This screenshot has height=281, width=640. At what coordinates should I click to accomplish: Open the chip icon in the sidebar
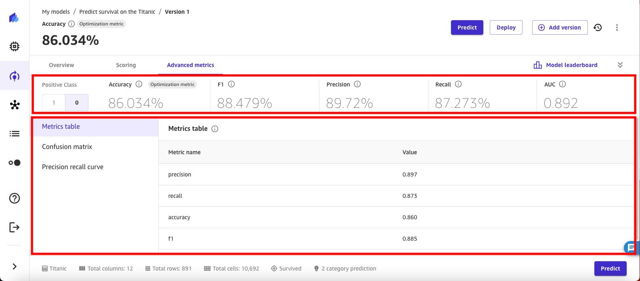[15, 46]
